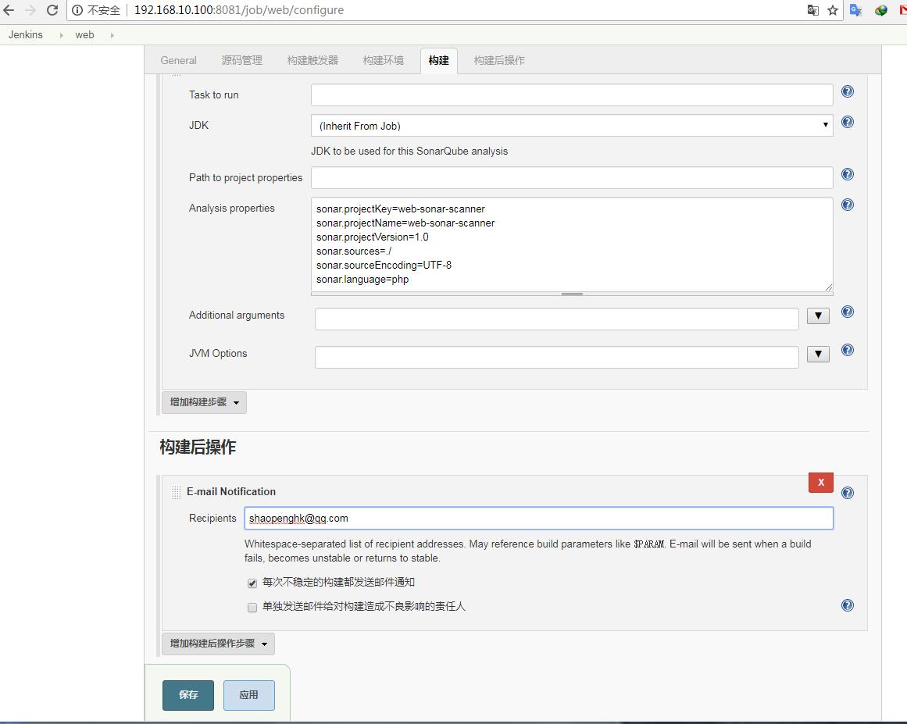907x724 pixels.
Task: Click the Recipients email input field
Action: (x=538, y=519)
